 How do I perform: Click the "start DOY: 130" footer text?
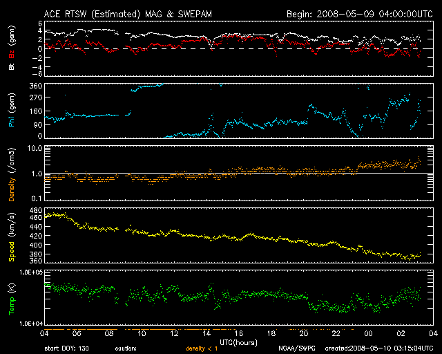click(66, 348)
